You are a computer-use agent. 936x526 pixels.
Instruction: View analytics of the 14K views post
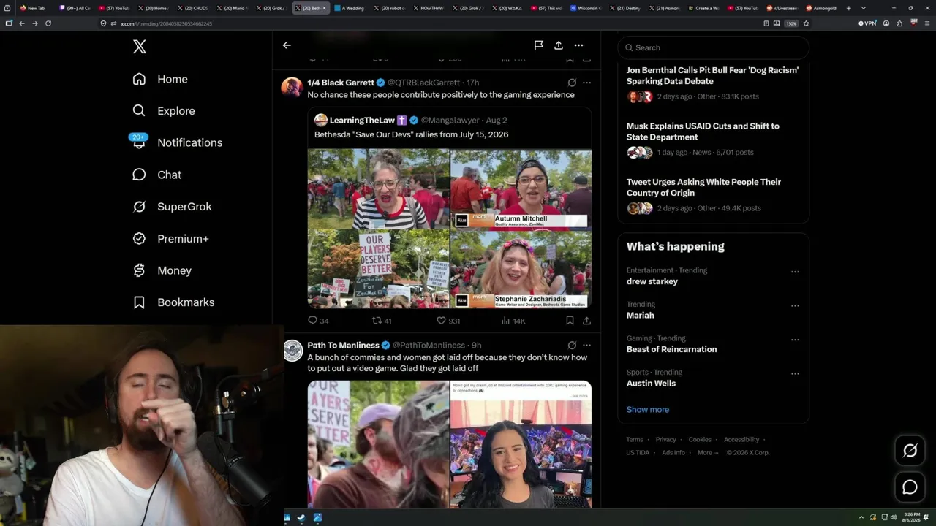point(513,321)
